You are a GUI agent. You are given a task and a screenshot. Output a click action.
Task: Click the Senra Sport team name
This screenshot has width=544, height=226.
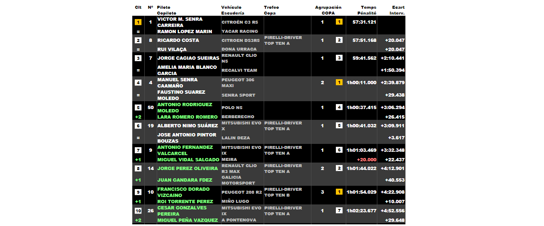tap(238, 95)
